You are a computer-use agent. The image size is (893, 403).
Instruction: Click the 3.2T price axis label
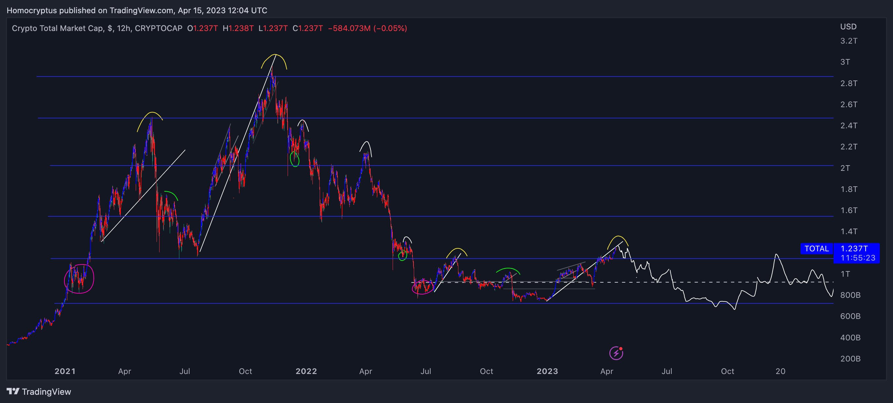(x=849, y=41)
